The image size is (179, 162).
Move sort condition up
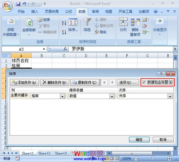[104, 82]
